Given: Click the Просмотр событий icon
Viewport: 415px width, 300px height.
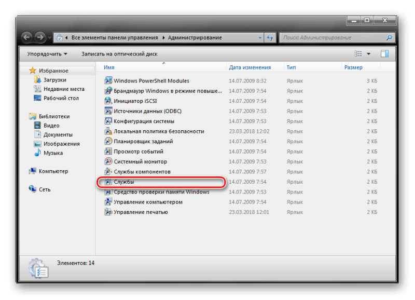Looking at the screenshot, I should (x=108, y=152).
